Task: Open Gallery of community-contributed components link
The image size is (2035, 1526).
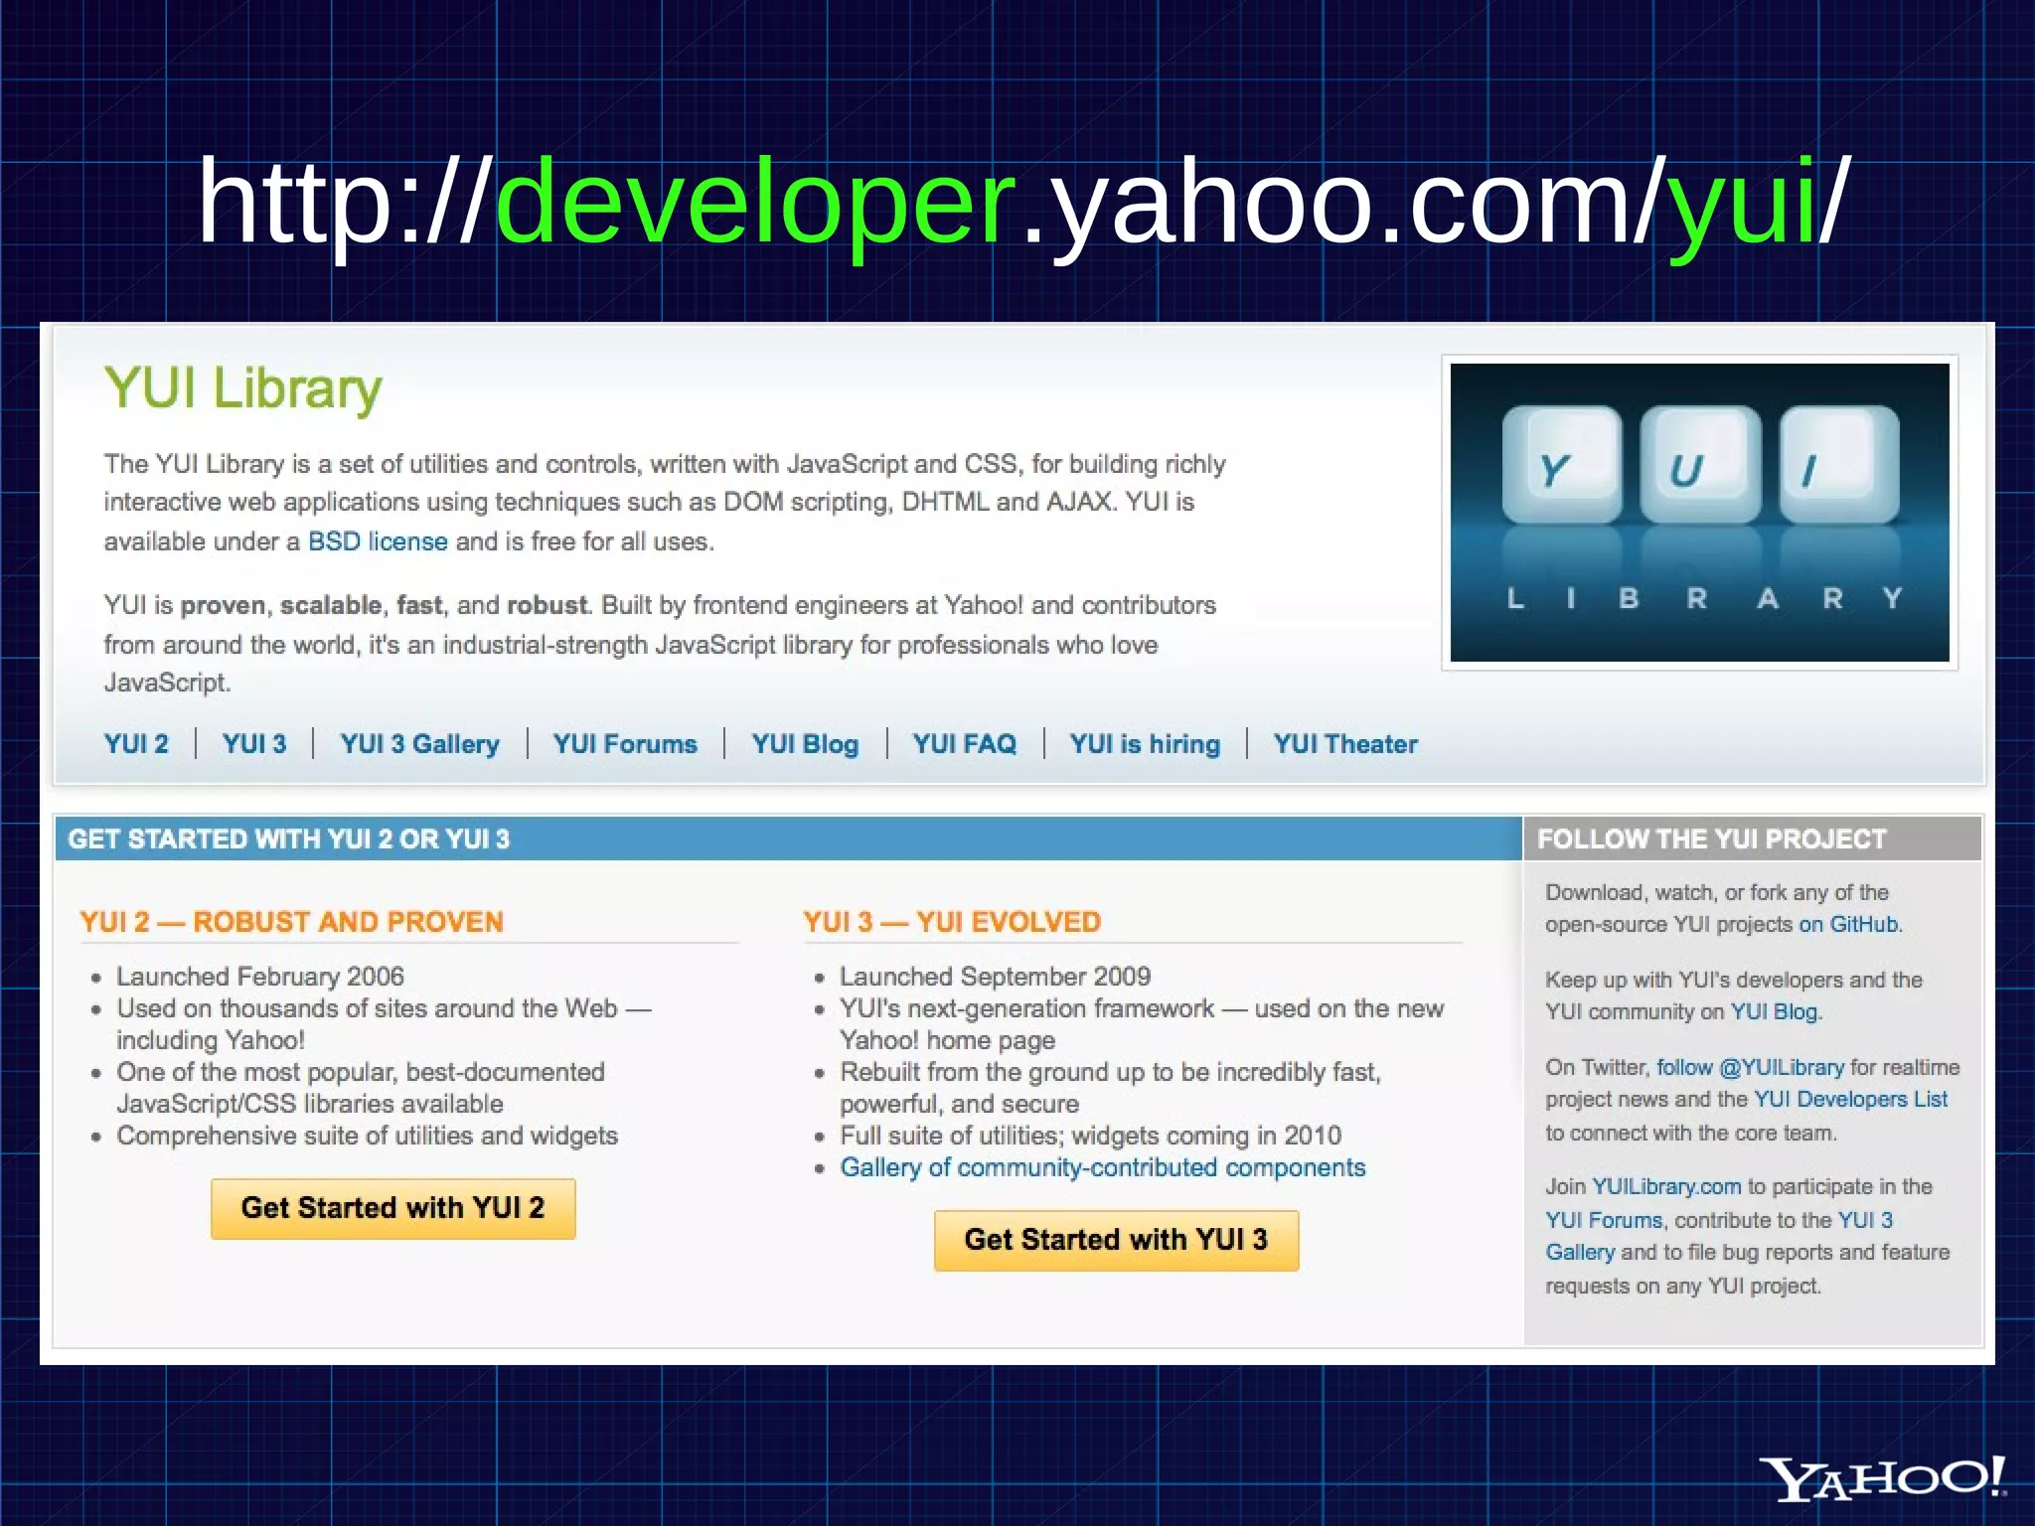Action: [x=1103, y=1167]
